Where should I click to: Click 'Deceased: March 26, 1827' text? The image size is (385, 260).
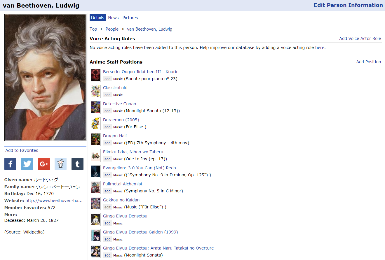[x=32, y=220]
